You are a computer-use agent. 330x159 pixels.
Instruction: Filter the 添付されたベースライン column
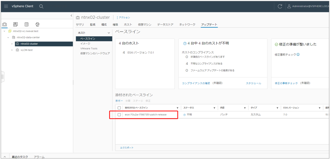177,108
